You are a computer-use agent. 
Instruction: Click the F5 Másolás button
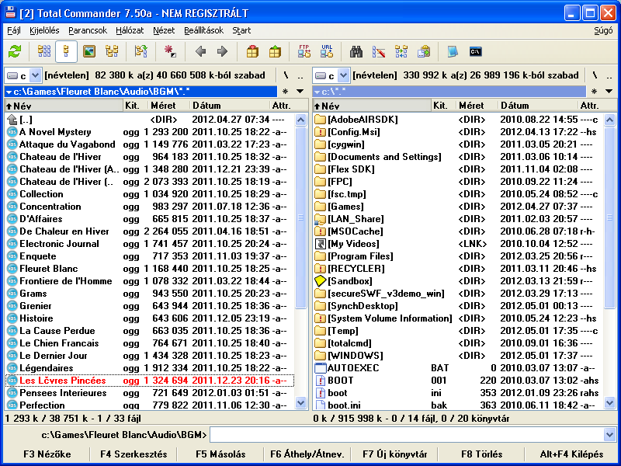pyautogui.click(x=220, y=454)
